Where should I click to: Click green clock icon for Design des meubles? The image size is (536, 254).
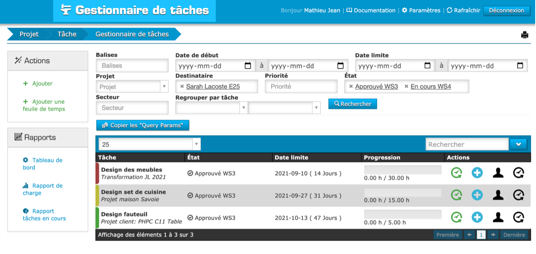point(456,173)
